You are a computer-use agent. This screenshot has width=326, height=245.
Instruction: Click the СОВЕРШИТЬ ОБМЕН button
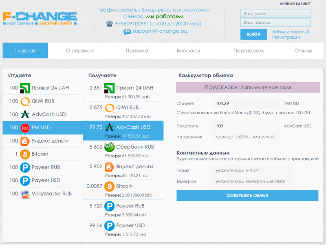point(247,196)
